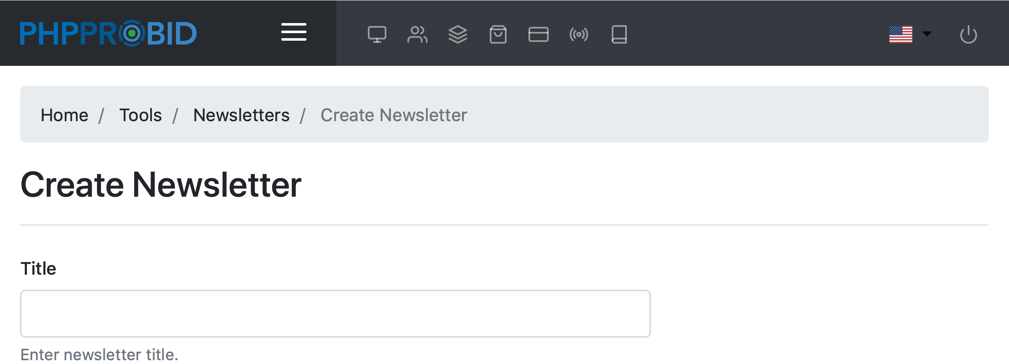Go to Home breadcrumb link
The height and width of the screenshot is (364, 1009).
click(64, 115)
